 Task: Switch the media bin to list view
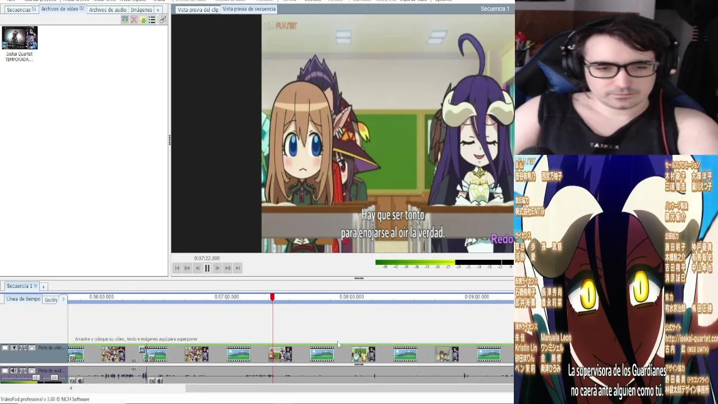pos(151,20)
